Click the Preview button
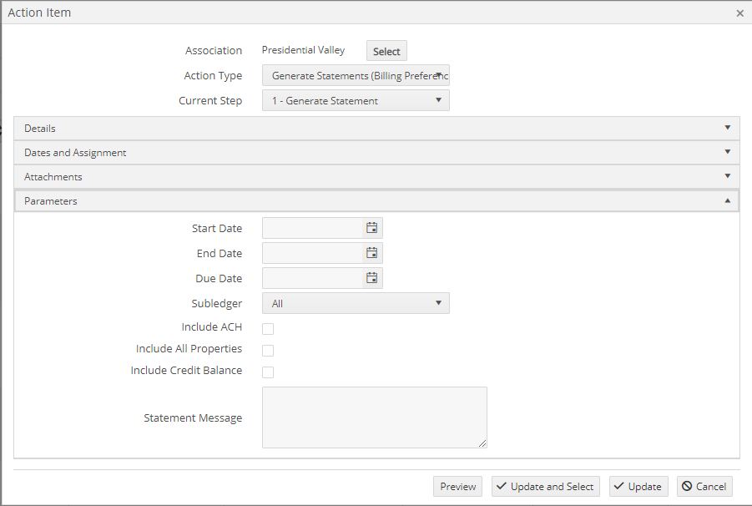Image resolution: width=752 pixels, height=506 pixels. point(457,486)
